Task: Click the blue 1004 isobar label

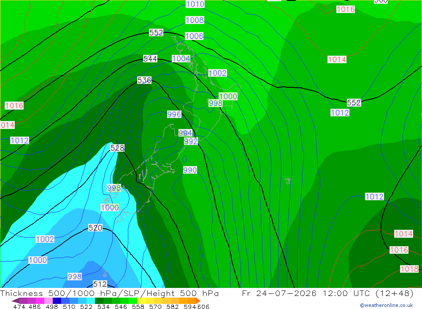Action: [181, 58]
